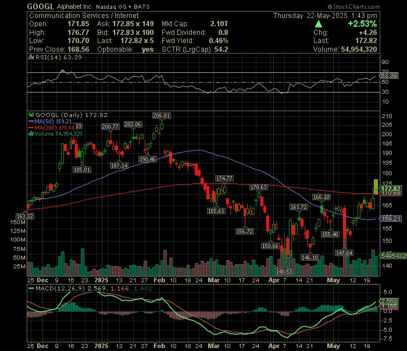Click the MACD green legend line
The width and height of the screenshot is (407, 351).
(x=31, y=288)
